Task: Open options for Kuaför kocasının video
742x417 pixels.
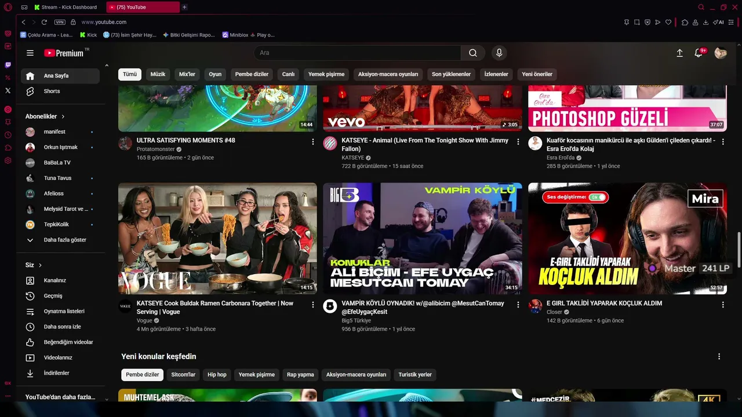Action: pyautogui.click(x=723, y=142)
